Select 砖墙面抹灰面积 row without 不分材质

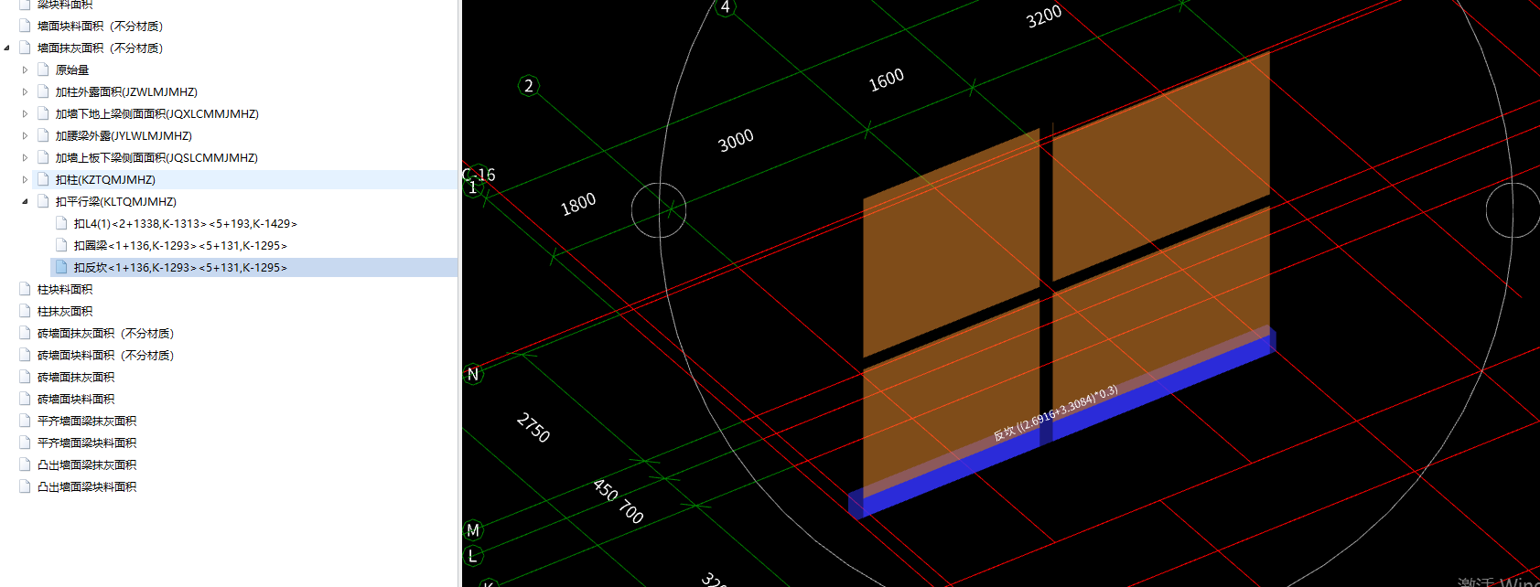tap(76, 378)
